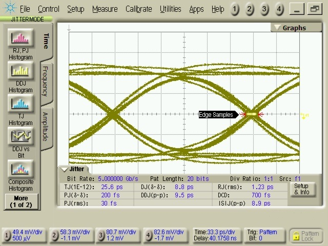Open the Setup menu
The height and width of the screenshot is (246, 328).
pos(75,9)
